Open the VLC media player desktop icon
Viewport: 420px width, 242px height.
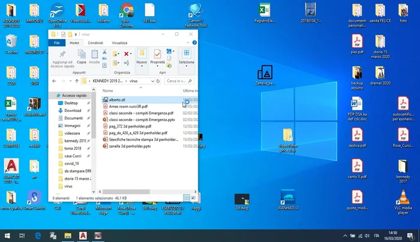coord(404,198)
